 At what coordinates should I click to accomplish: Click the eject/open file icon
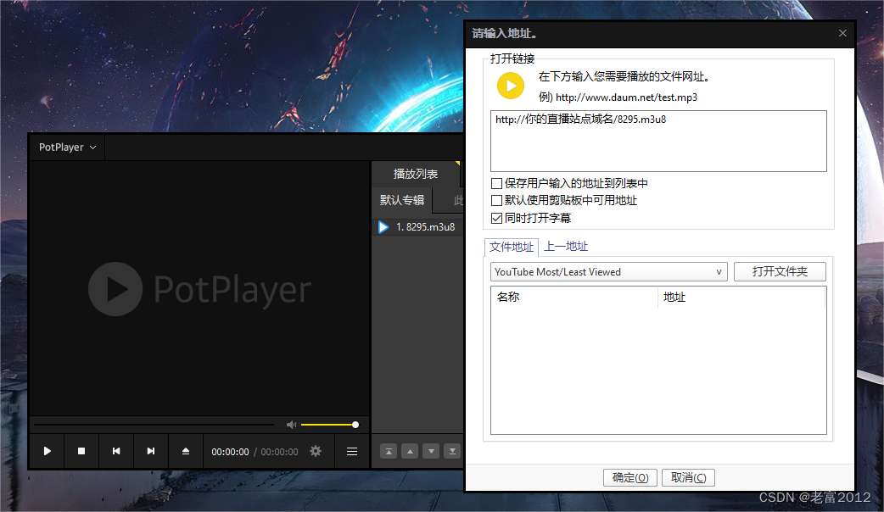pos(186,451)
